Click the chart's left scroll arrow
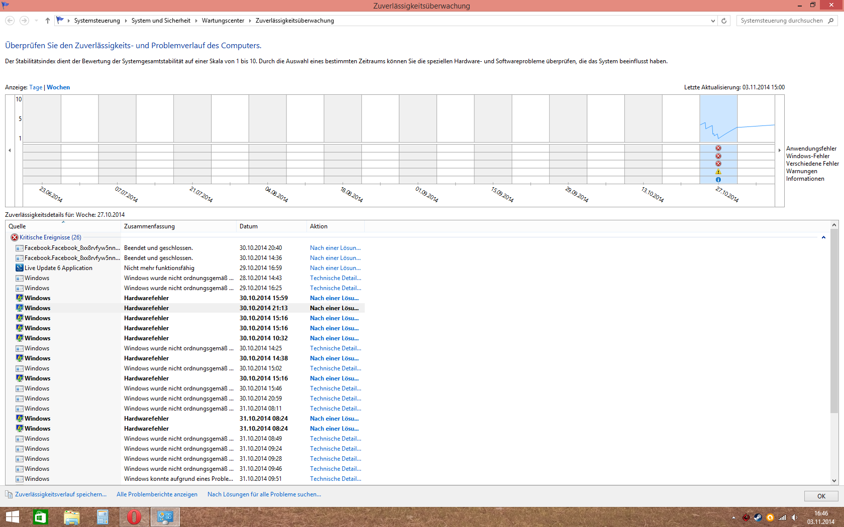 pos(10,150)
